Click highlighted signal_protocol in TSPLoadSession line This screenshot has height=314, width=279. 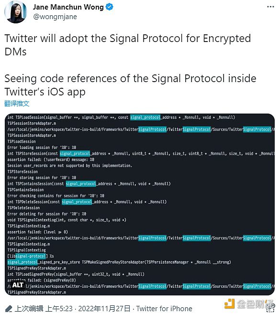point(145,117)
